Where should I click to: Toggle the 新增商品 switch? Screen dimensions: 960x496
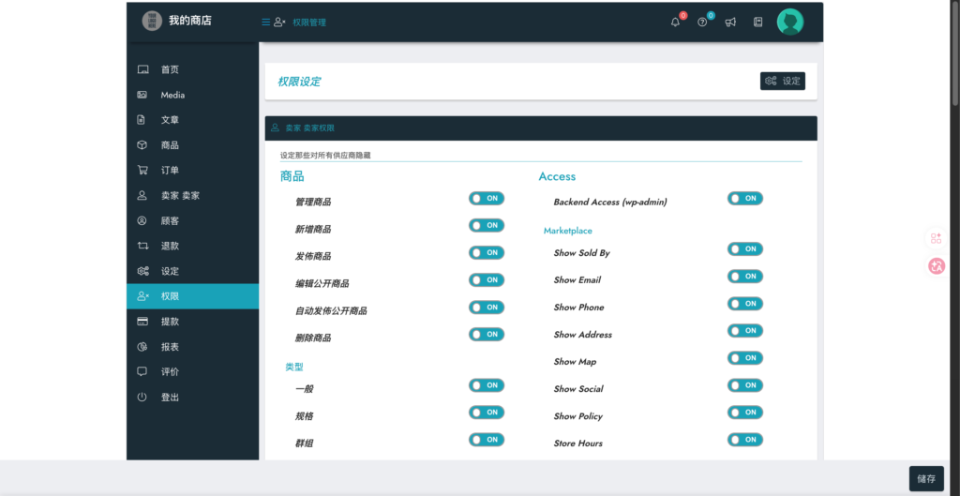click(487, 225)
